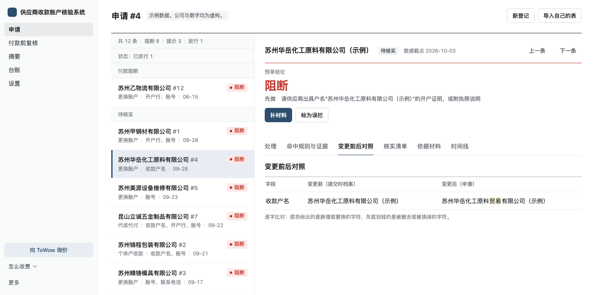Click the 向 ToWow 询价 button
Image resolution: width=607 pixels, height=295 pixels.
(48, 250)
